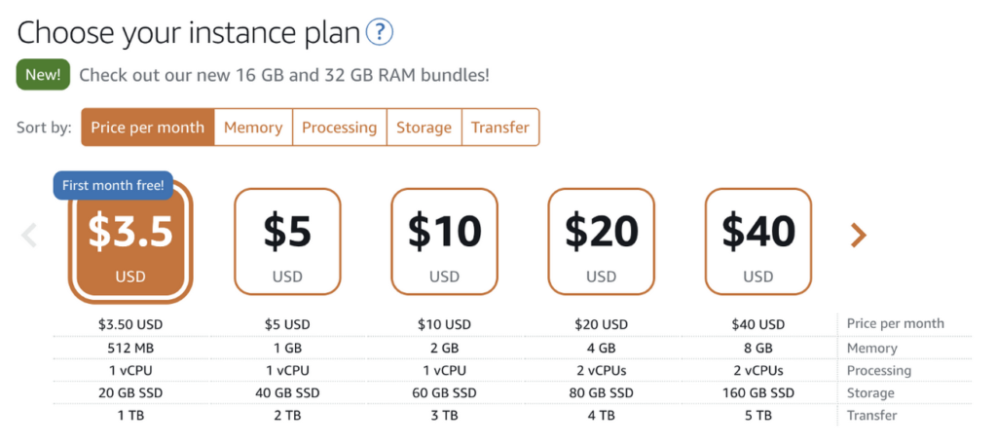The height and width of the screenshot is (444, 997).
Task: Select the $5 USD instance plan
Action: (x=287, y=241)
